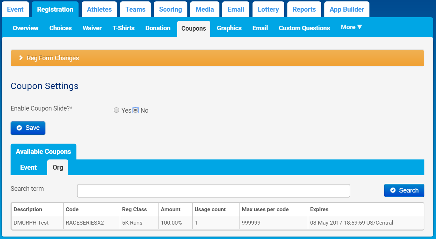Click the Expires column header
This screenshot has width=436, height=239.
point(366,209)
